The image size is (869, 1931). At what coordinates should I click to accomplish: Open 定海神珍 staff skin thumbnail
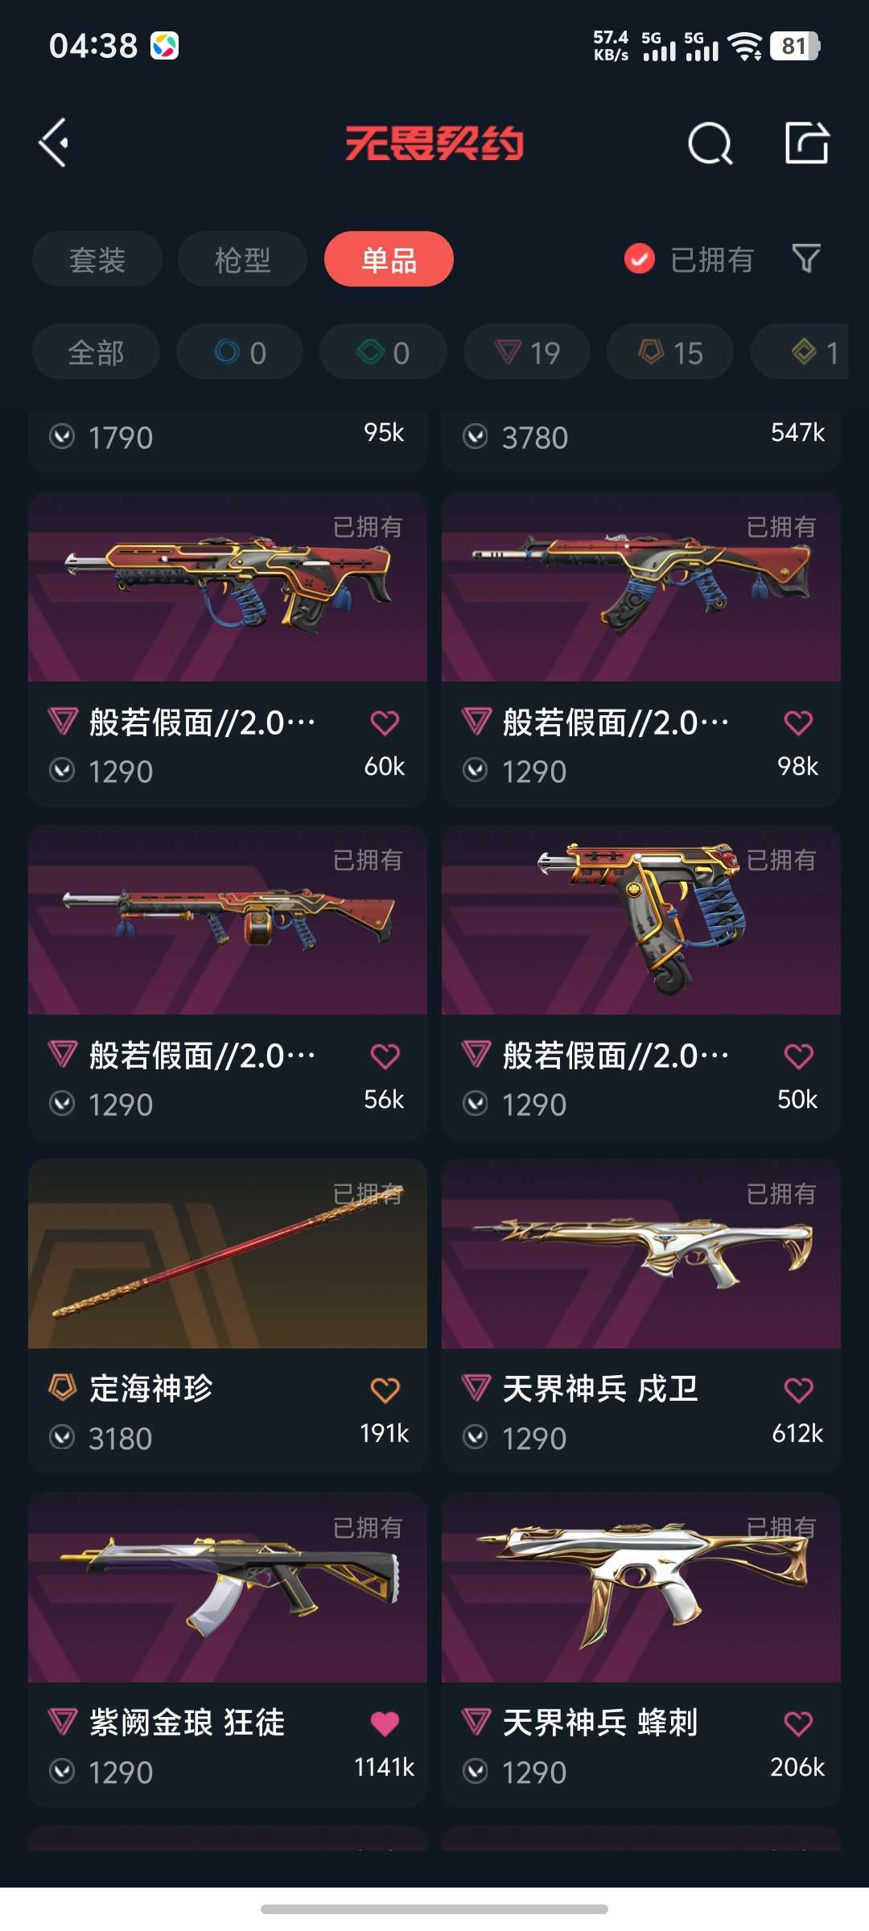point(228,1254)
